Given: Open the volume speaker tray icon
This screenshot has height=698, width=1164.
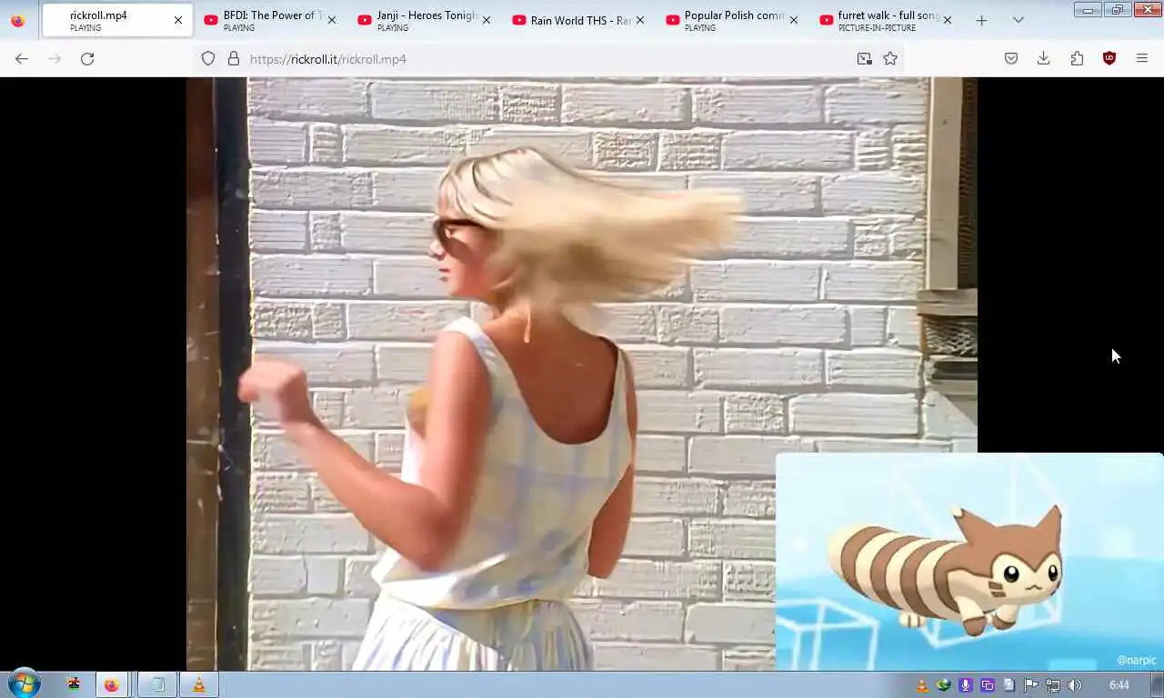Looking at the screenshot, I should point(1075,685).
